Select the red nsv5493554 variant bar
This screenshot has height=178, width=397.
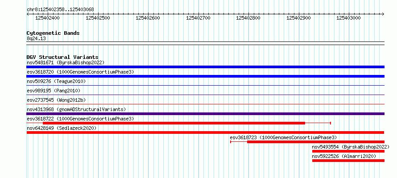point(348,151)
